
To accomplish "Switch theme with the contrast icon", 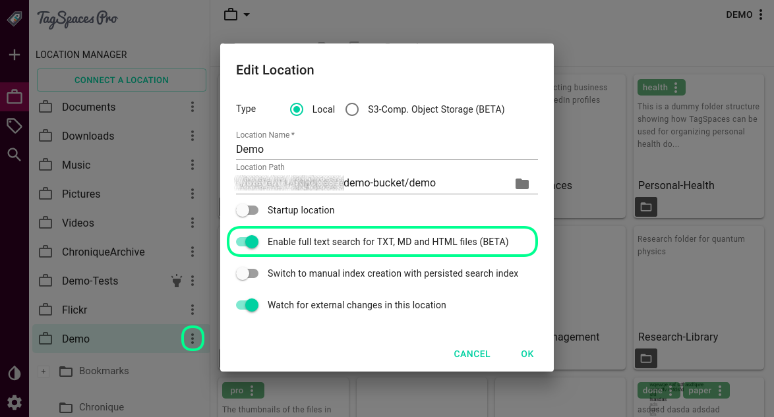I will (15, 373).
